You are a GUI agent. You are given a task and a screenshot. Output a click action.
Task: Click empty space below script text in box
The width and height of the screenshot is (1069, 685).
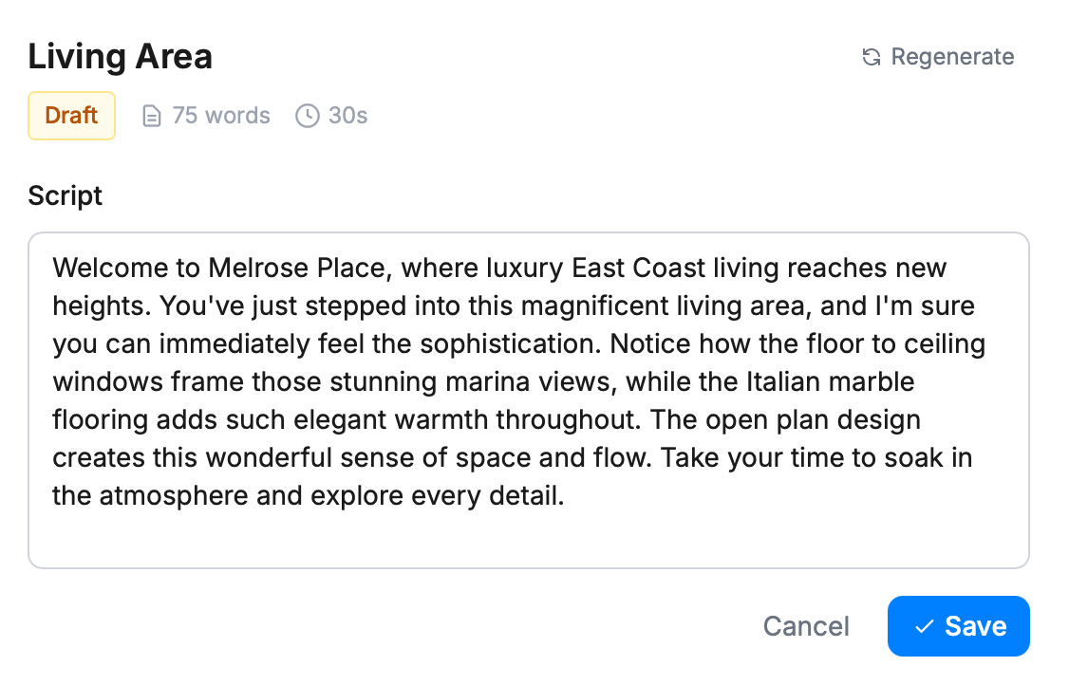coord(528,541)
